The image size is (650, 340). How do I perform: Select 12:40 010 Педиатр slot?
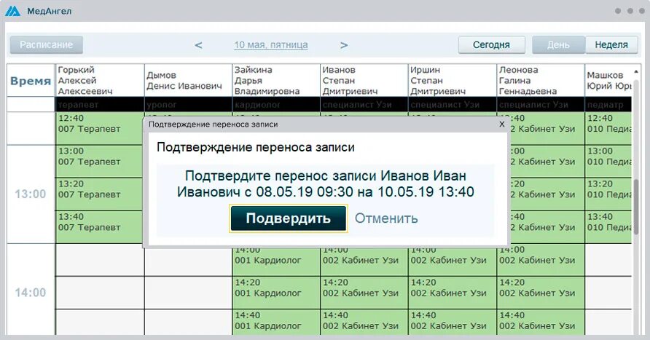(608, 128)
